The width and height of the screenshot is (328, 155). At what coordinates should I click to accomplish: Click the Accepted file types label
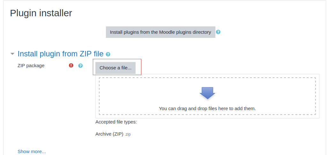(x=116, y=122)
